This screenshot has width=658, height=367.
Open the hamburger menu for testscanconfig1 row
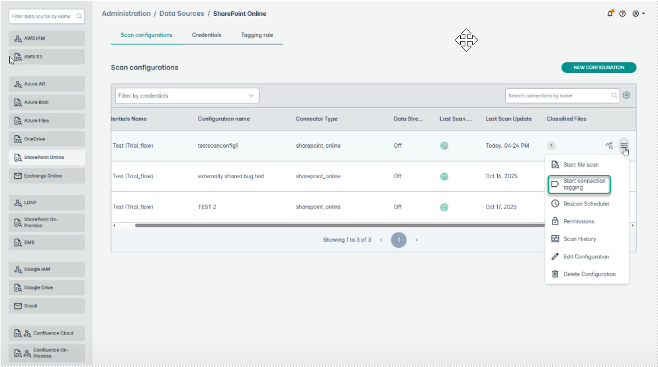pos(624,146)
